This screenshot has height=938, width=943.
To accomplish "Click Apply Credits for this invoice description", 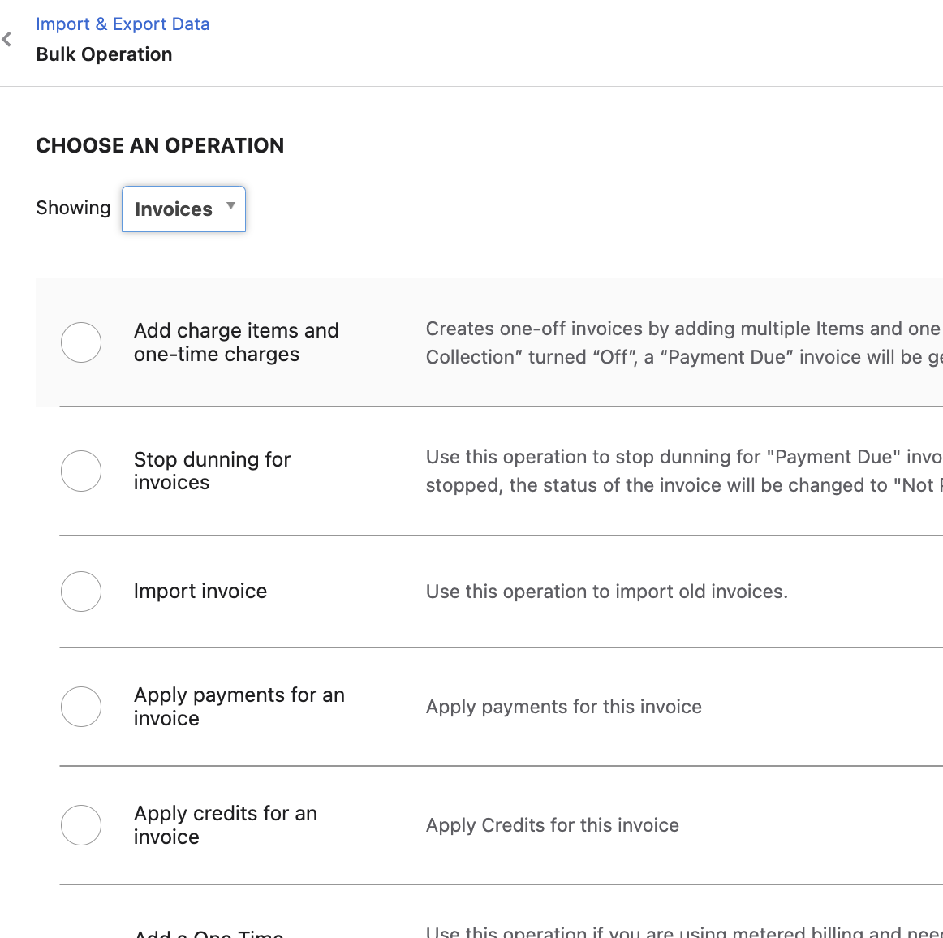I will [x=552, y=825].
